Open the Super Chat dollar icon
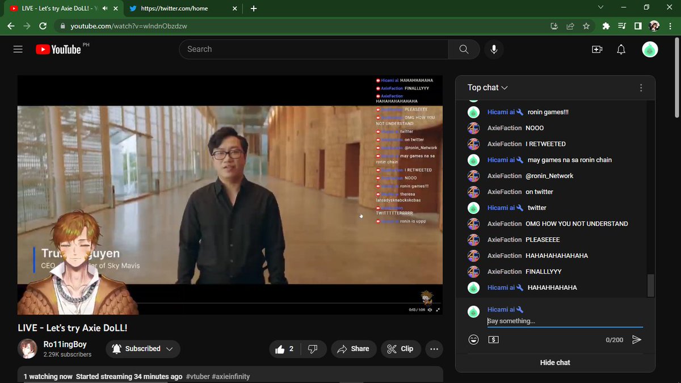 coord(494,339)
